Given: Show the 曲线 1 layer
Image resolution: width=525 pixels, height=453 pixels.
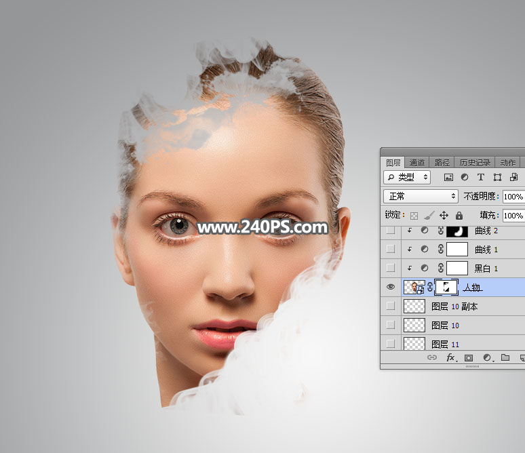Looking at the screenshot, I should pos(390,249).
